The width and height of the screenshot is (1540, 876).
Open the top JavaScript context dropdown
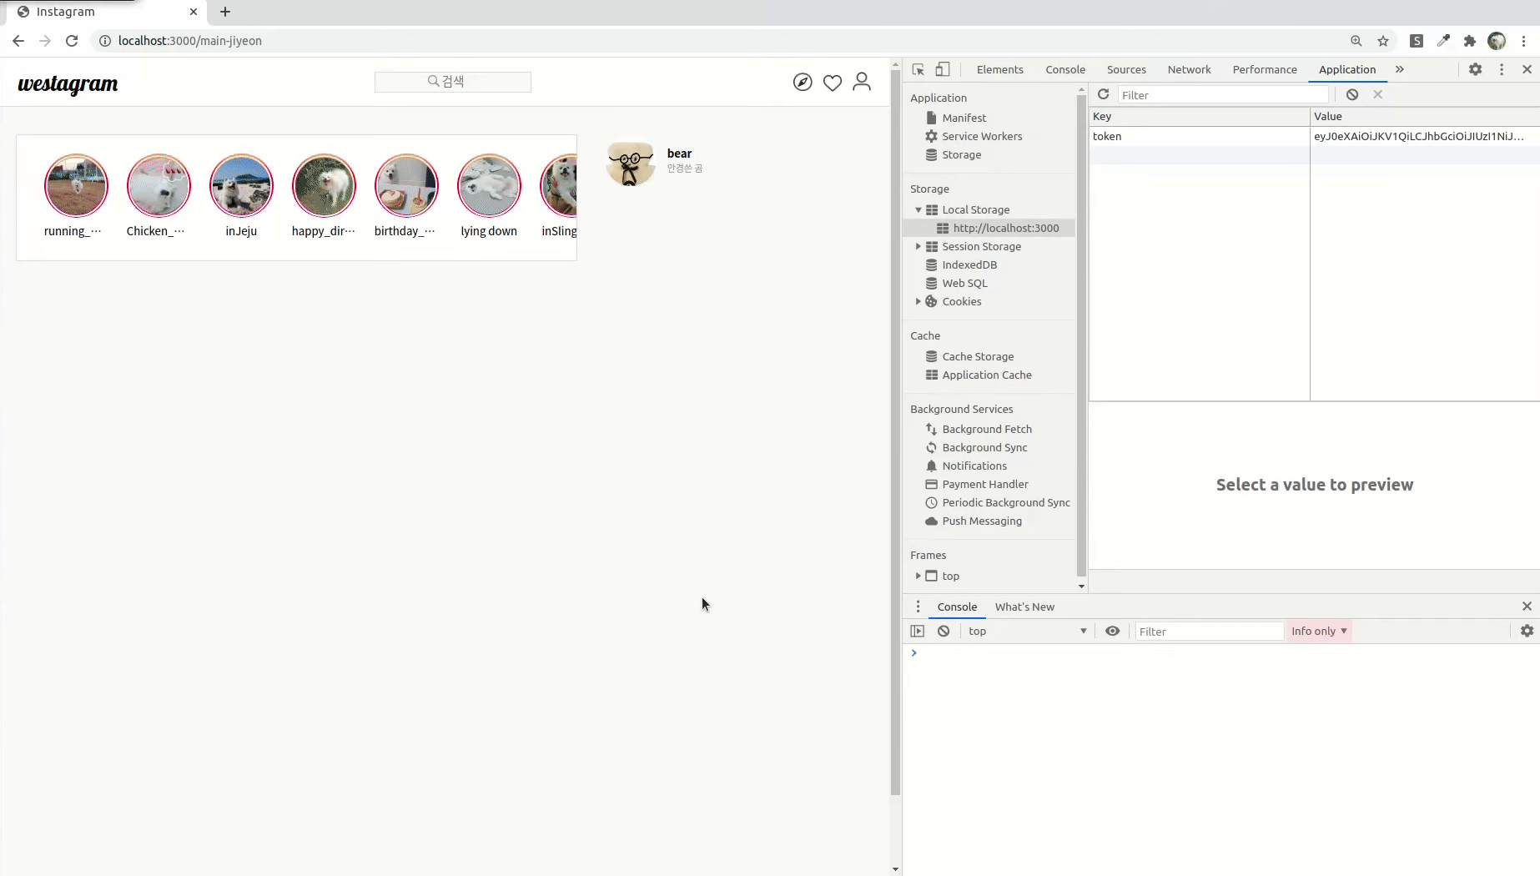pyautogui.click(x=1027, y=631)
